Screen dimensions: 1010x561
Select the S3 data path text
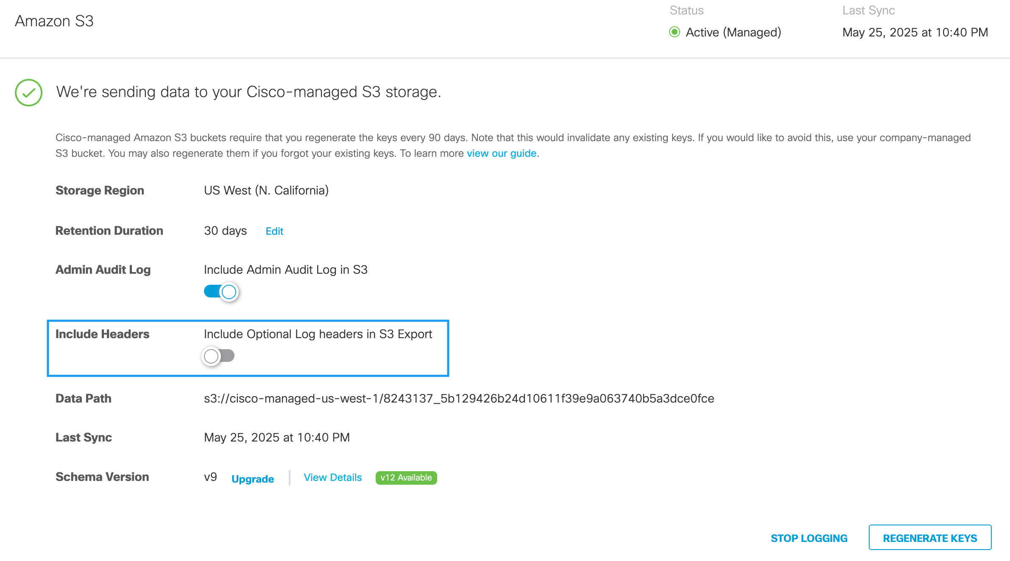pyautogui.click(x=459, y=398)
